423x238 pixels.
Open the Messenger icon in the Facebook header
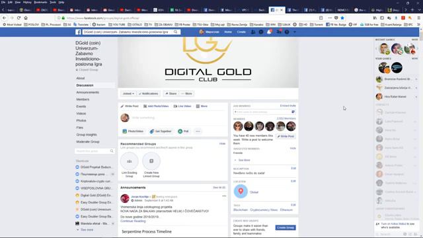pyautogui.click(x=261, y=32)
